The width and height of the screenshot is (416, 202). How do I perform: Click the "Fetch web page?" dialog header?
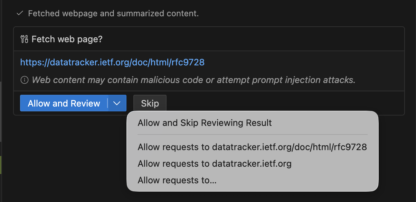[x=67, y=39]
